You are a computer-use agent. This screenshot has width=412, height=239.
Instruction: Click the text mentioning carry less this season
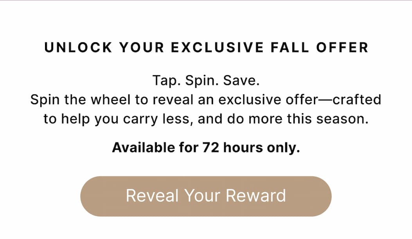[206, 118]
